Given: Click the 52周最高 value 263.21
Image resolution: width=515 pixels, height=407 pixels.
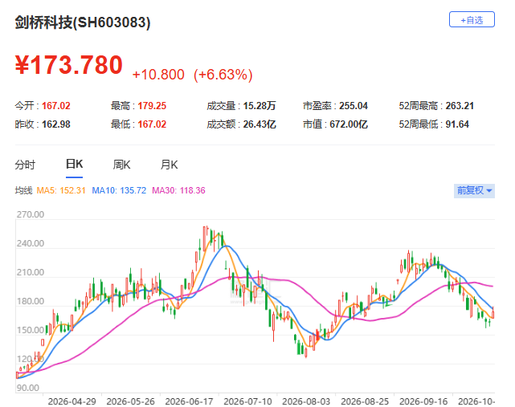Looking at the screenshot, I should (460, 106).
